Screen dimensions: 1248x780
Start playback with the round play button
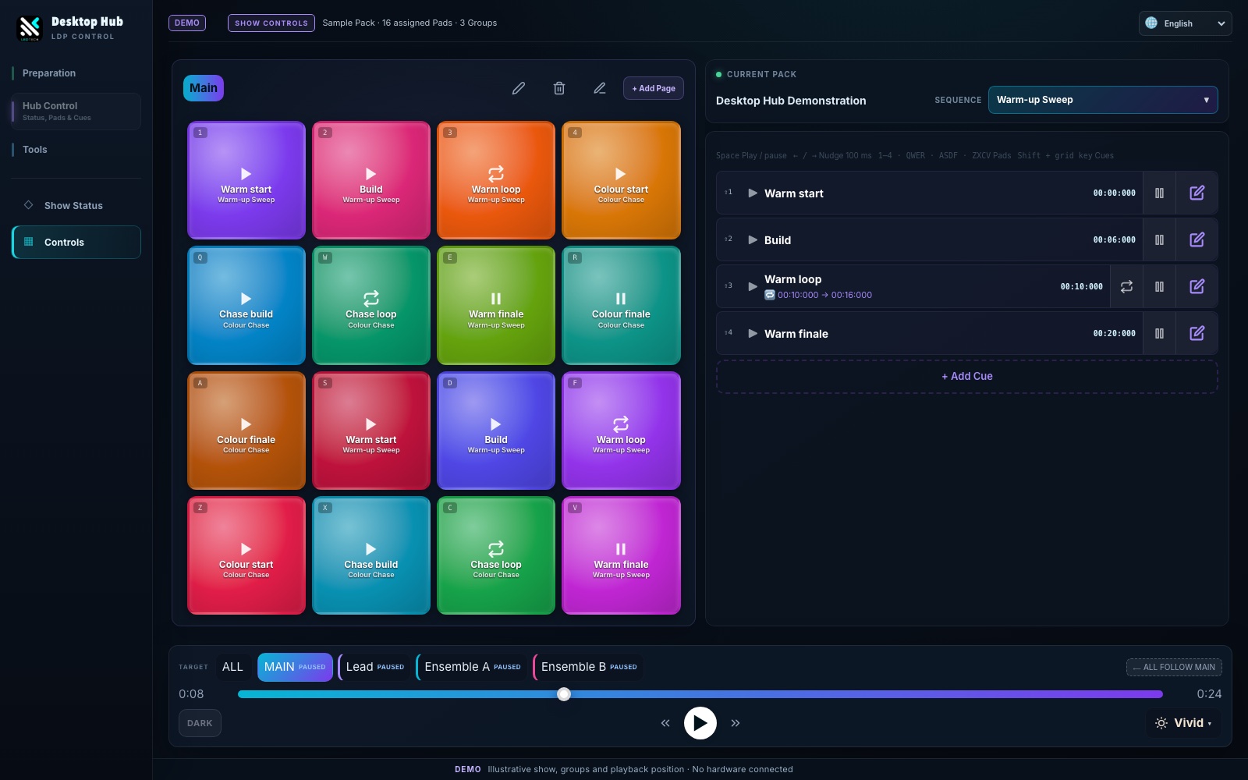(700, 723)
